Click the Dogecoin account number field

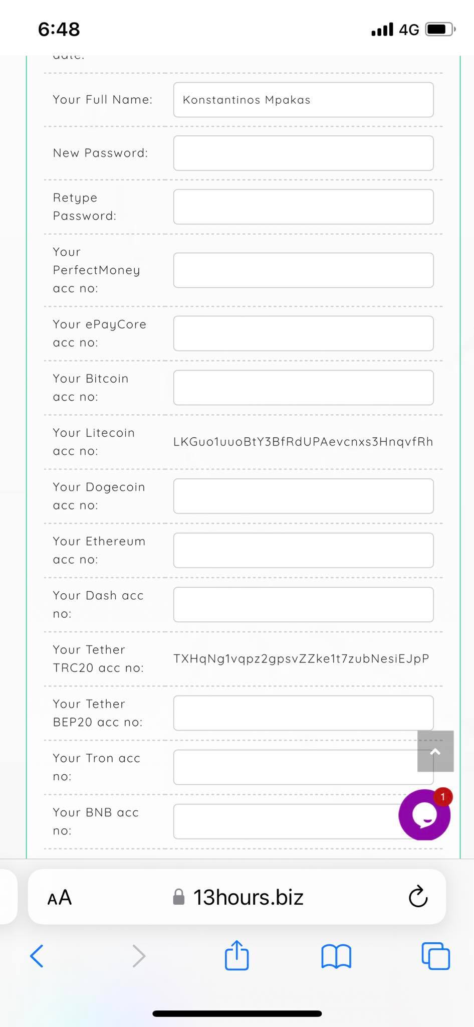click(x=303, y=496)
